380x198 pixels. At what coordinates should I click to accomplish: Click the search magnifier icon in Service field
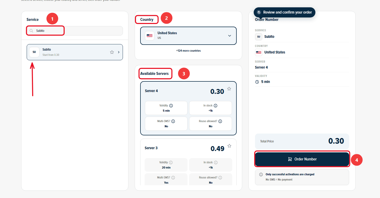[x=31, y=31]
